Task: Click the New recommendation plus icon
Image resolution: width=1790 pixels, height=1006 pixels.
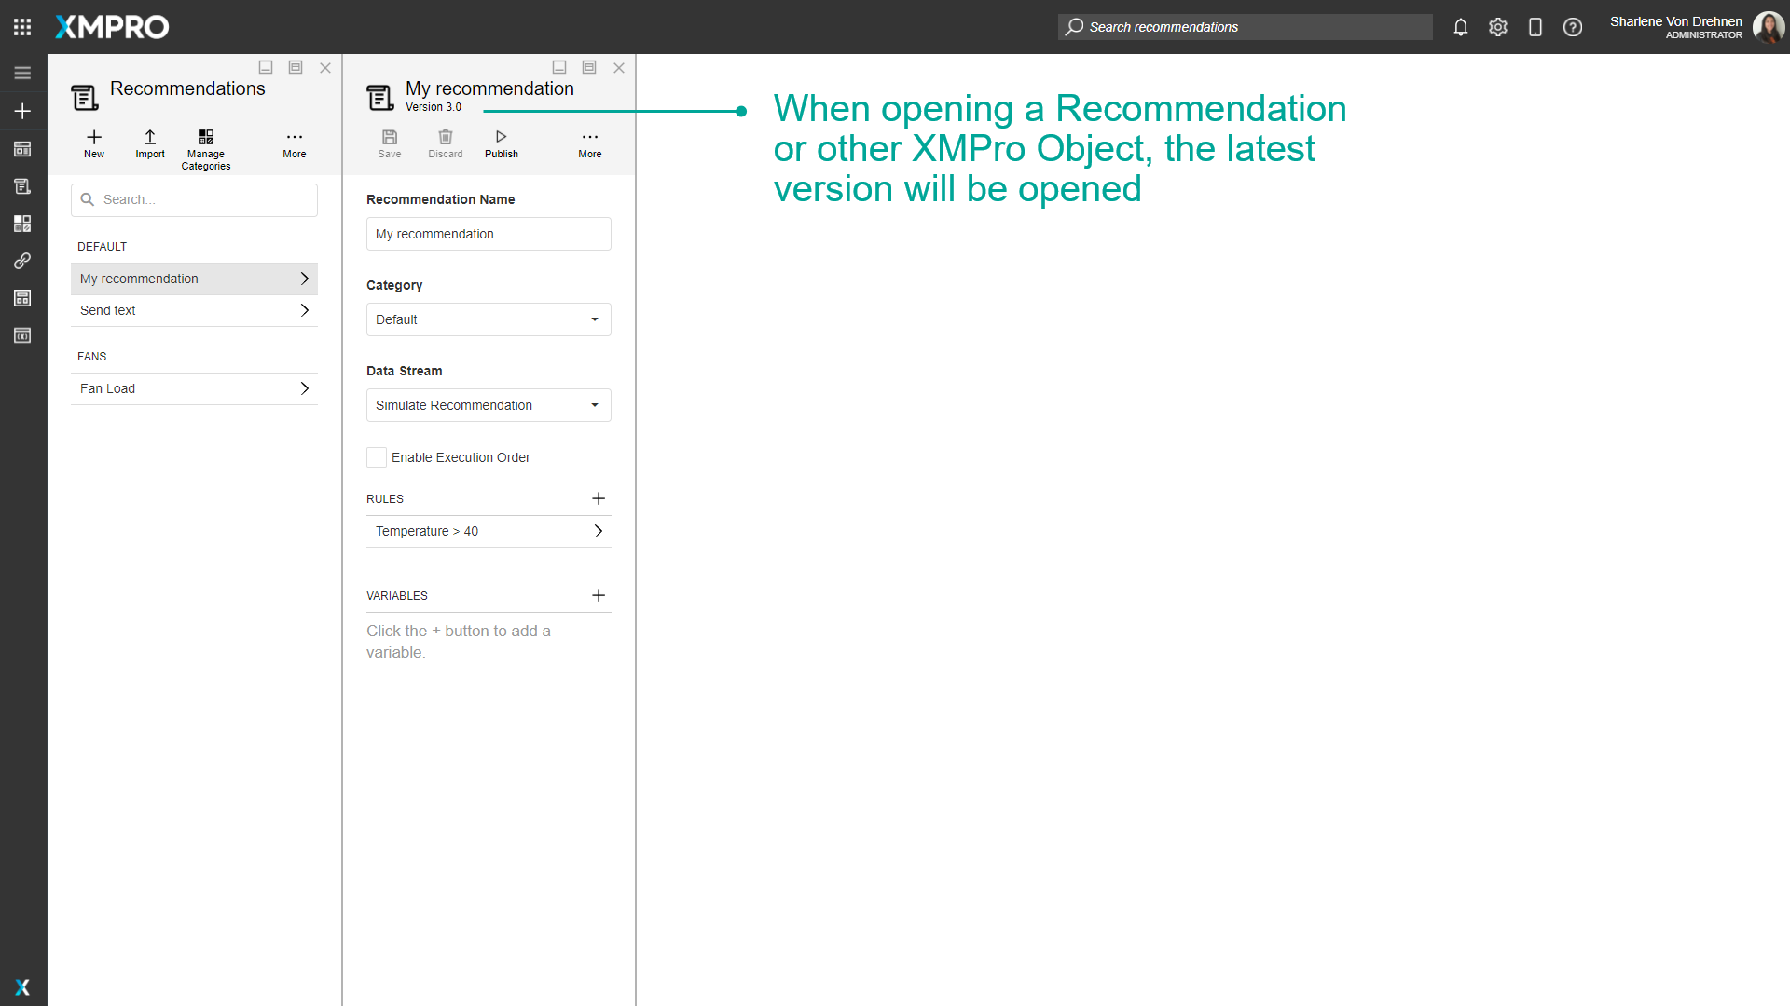Action: point(94,138)
